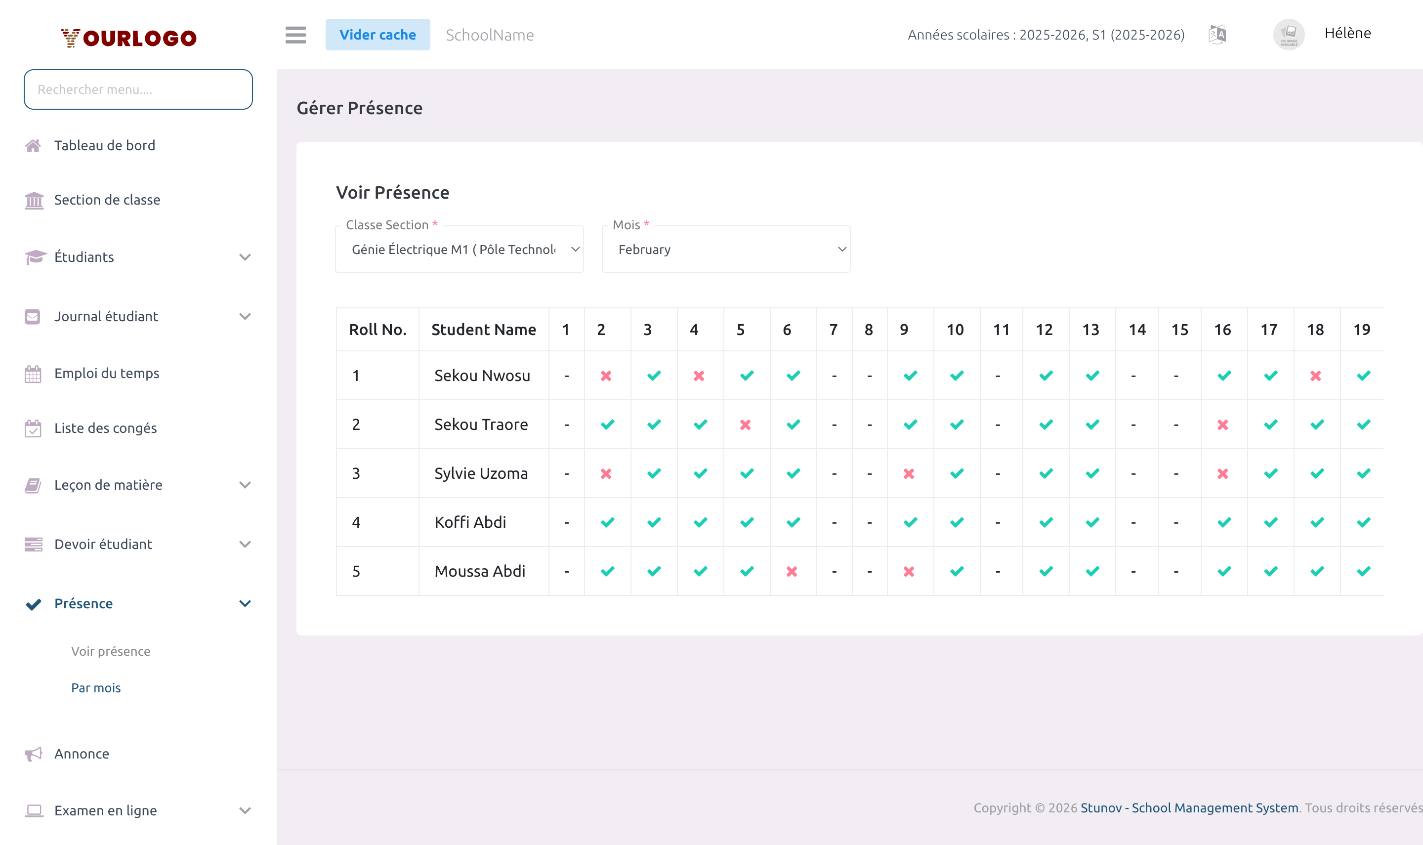Expand the Étudiants menu chevron

[x=245, y=257]
